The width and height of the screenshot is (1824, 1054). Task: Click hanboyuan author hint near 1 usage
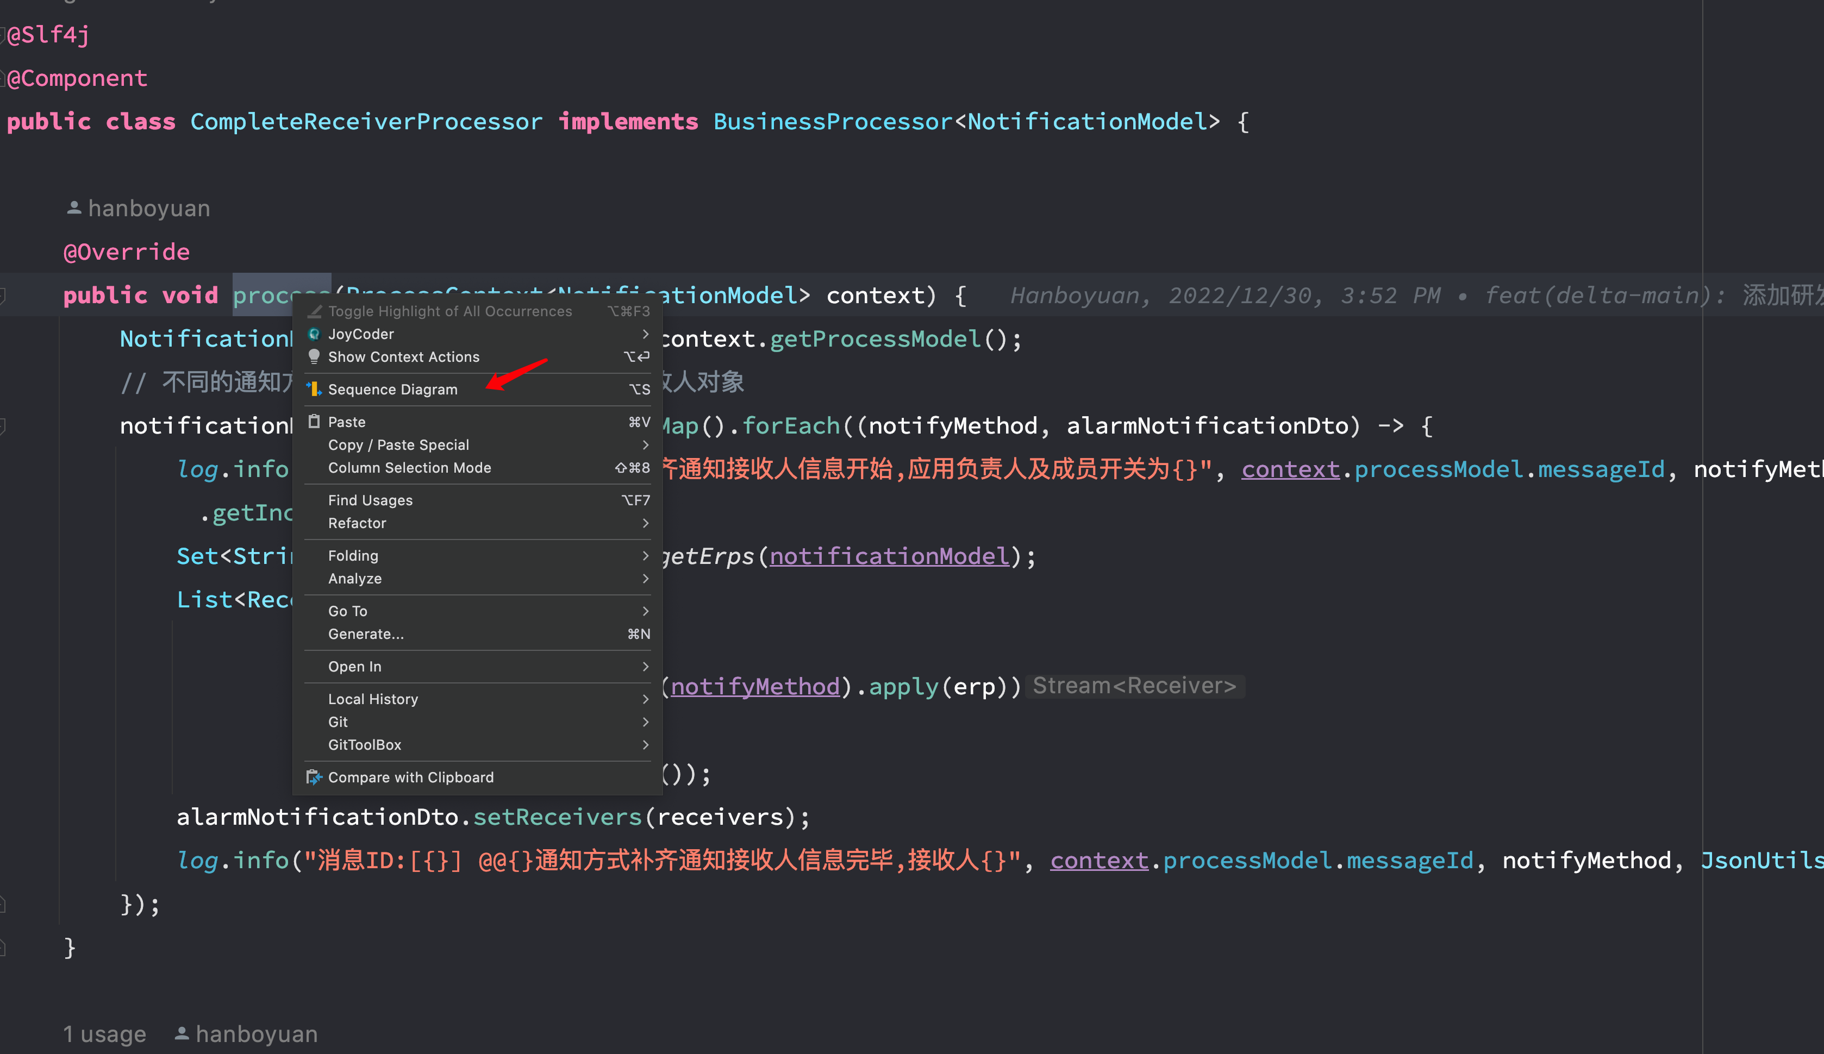pos(257,1034)
